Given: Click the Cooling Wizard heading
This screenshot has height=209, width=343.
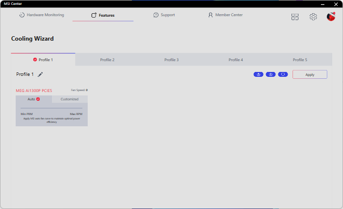Looking at the screenshot, I should point(32,39).
